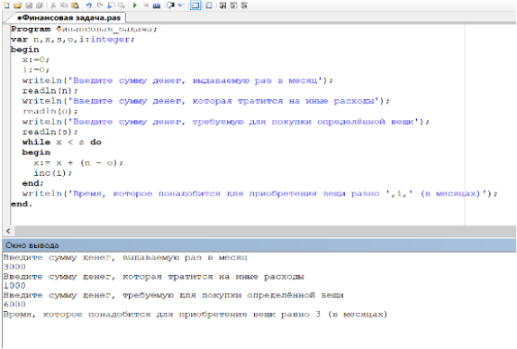The height and width of the screenshot is (349, 517).
Task: Navigate forward in code history icon
Action: coord(122,5)
